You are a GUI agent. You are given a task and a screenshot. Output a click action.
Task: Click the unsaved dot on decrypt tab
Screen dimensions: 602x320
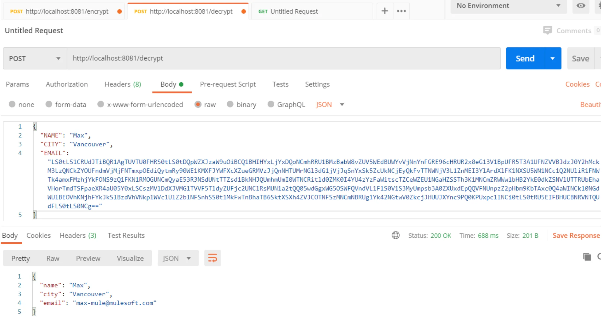[x=244, y=11]
